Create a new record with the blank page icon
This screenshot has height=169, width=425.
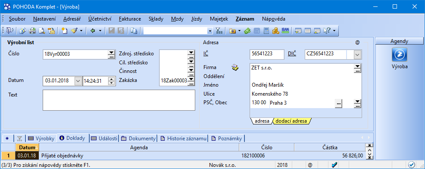tap(64, 31)
